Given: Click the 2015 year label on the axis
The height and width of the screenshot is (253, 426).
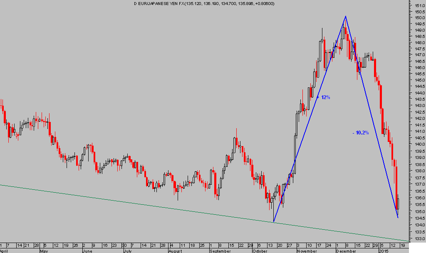Looking at the screenshot, I should [x=383, y=251].
